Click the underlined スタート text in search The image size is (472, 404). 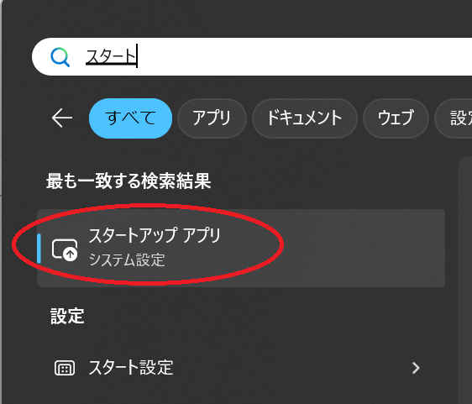[x=111, y=56]
